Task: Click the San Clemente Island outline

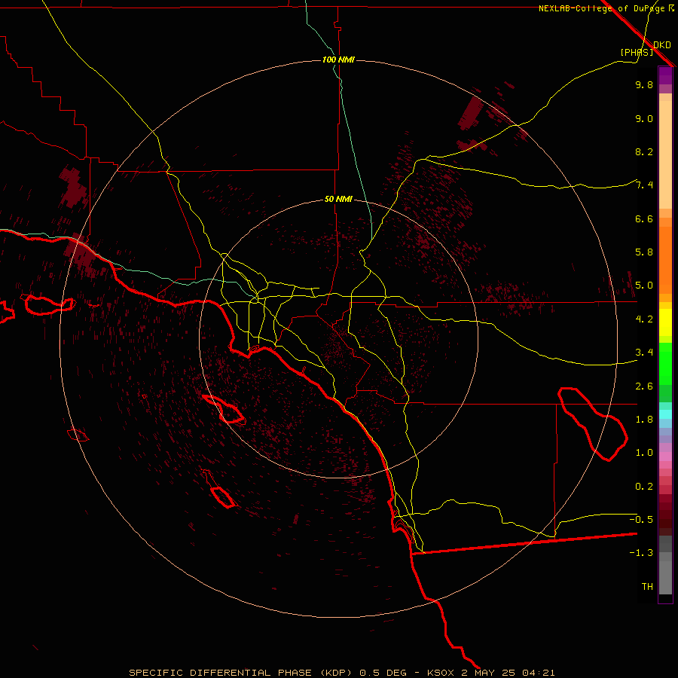Action: click(x=223, y=497)
